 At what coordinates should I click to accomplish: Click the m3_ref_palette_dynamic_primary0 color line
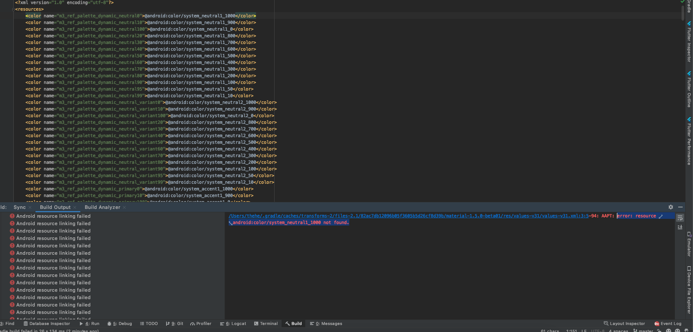(x=139, y=189)
